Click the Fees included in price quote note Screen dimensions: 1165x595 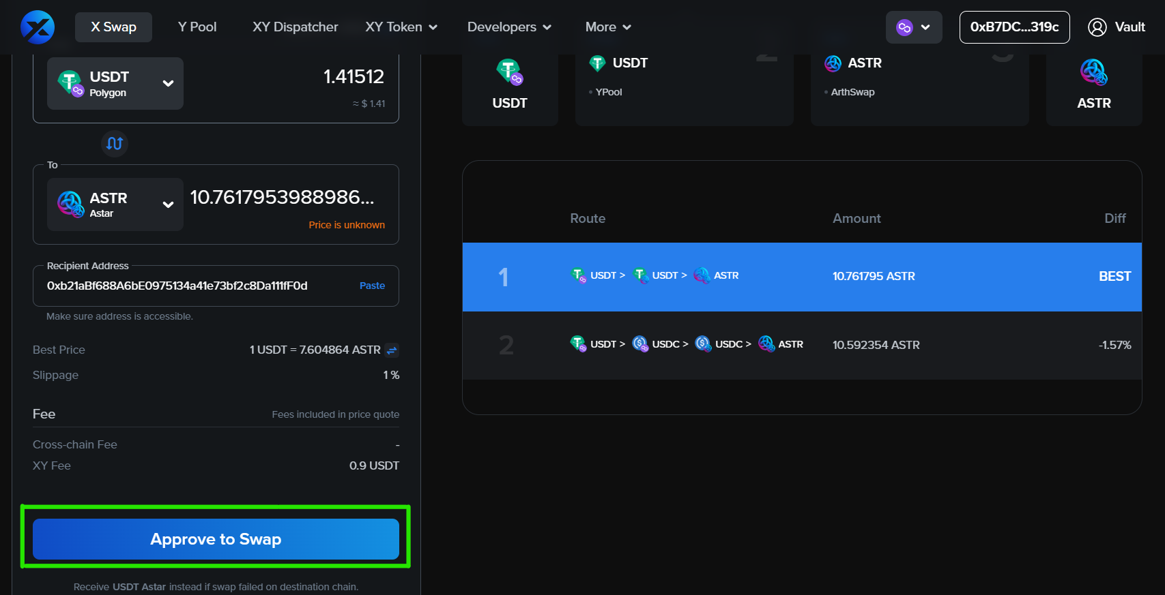click(x=336, y=414)
